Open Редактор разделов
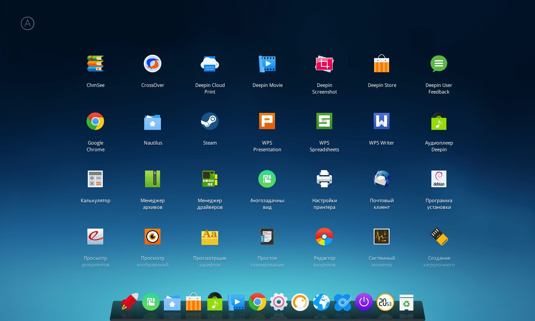The image size is (535, 321). [324, 237]
